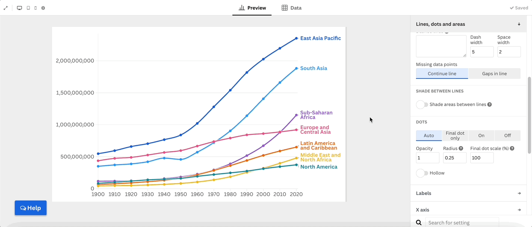532x227 pixels.
Task: Enable Shade areas between lines toggle
Action: point(422,105)
